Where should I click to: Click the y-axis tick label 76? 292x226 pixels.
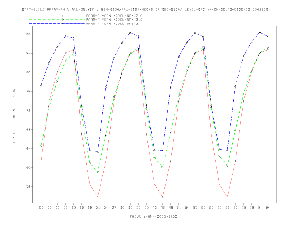click(28, 91)
